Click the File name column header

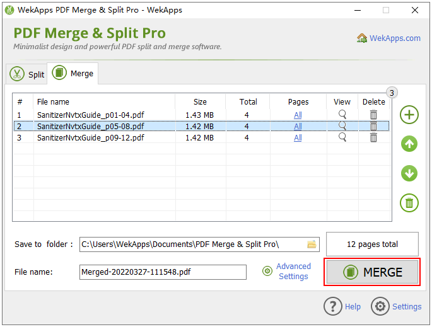coord(104,102)
